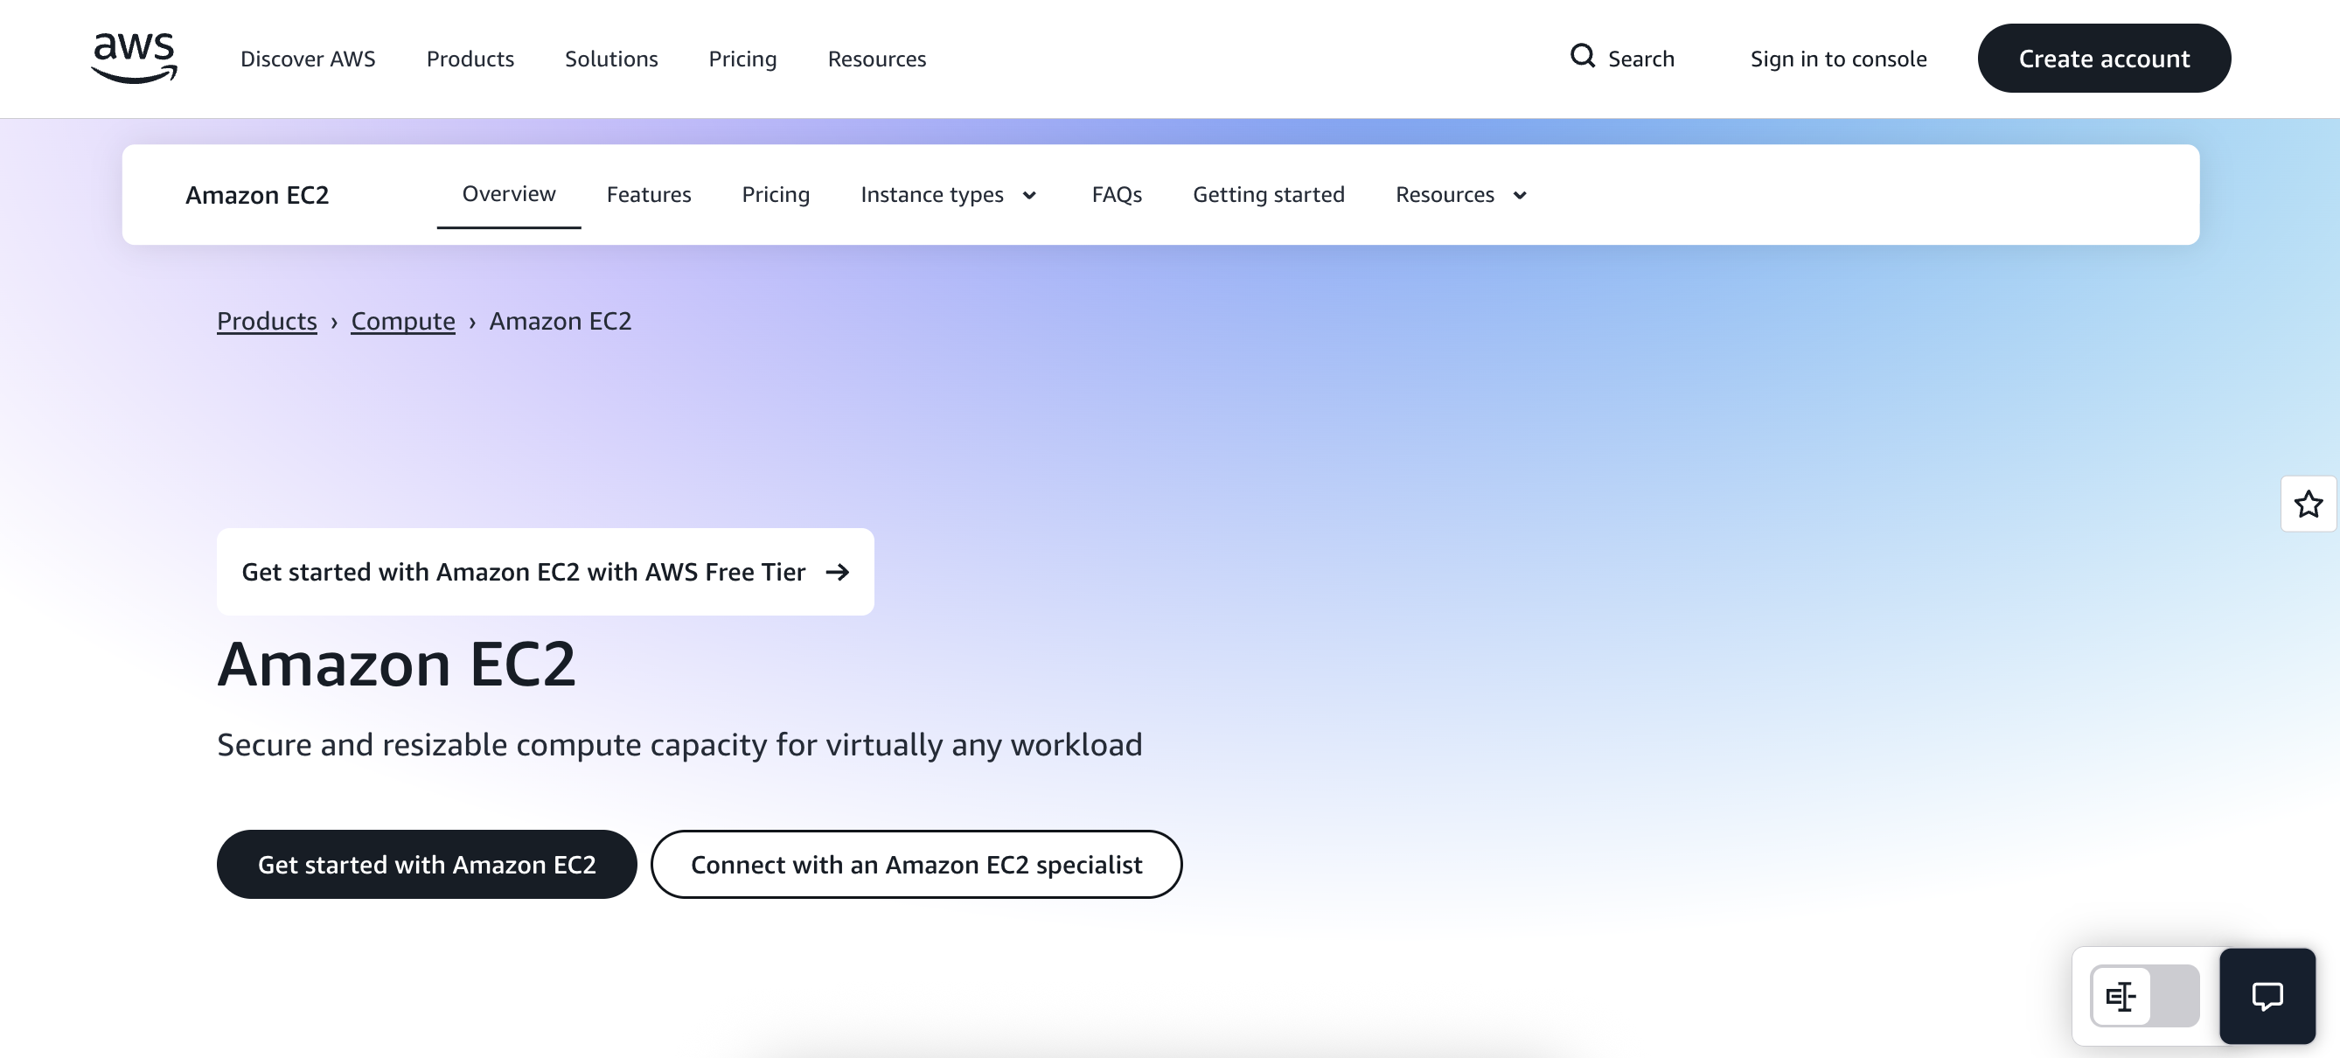Click the star feedback icon
Image resolution: width=2340 pixels, height=1058 pixels.
coord(2309,504)
